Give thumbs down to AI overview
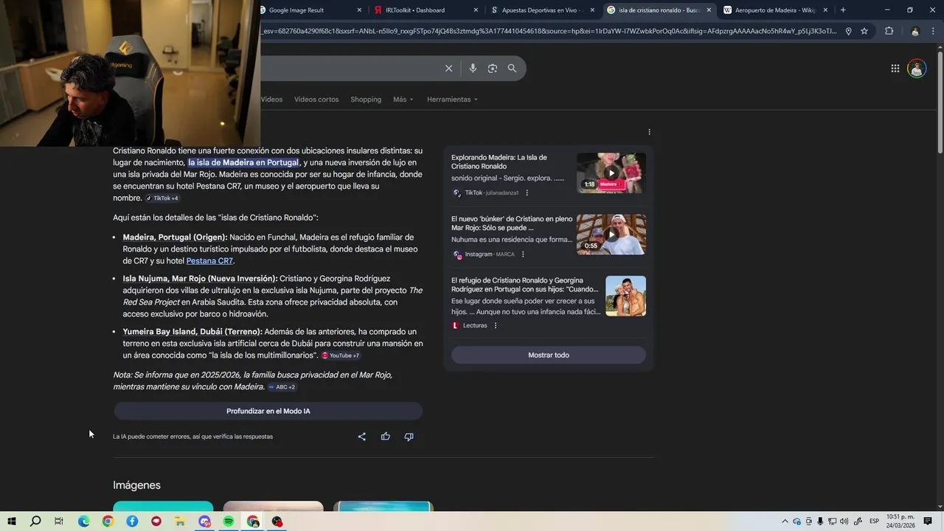The width and height of the screenshot is (944, 531). pos(409,437)
